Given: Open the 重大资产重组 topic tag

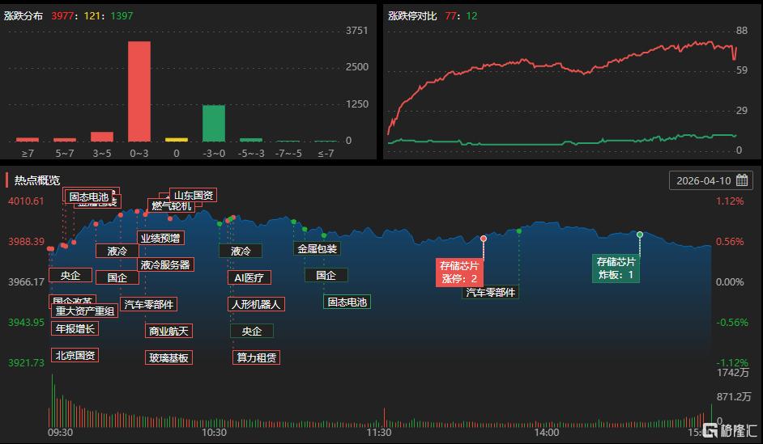Looking at the screenshot, I should [x=85, y=311].
